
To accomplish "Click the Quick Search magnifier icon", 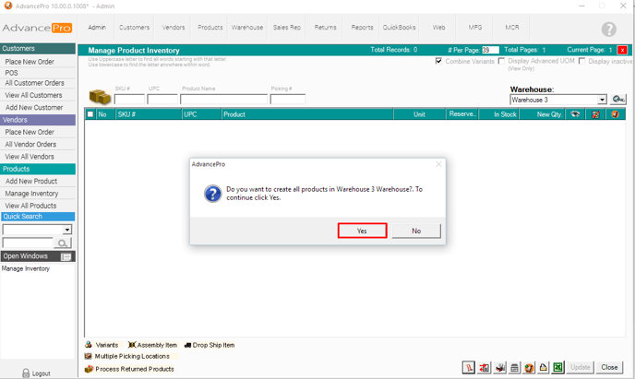I will [63, 243].
